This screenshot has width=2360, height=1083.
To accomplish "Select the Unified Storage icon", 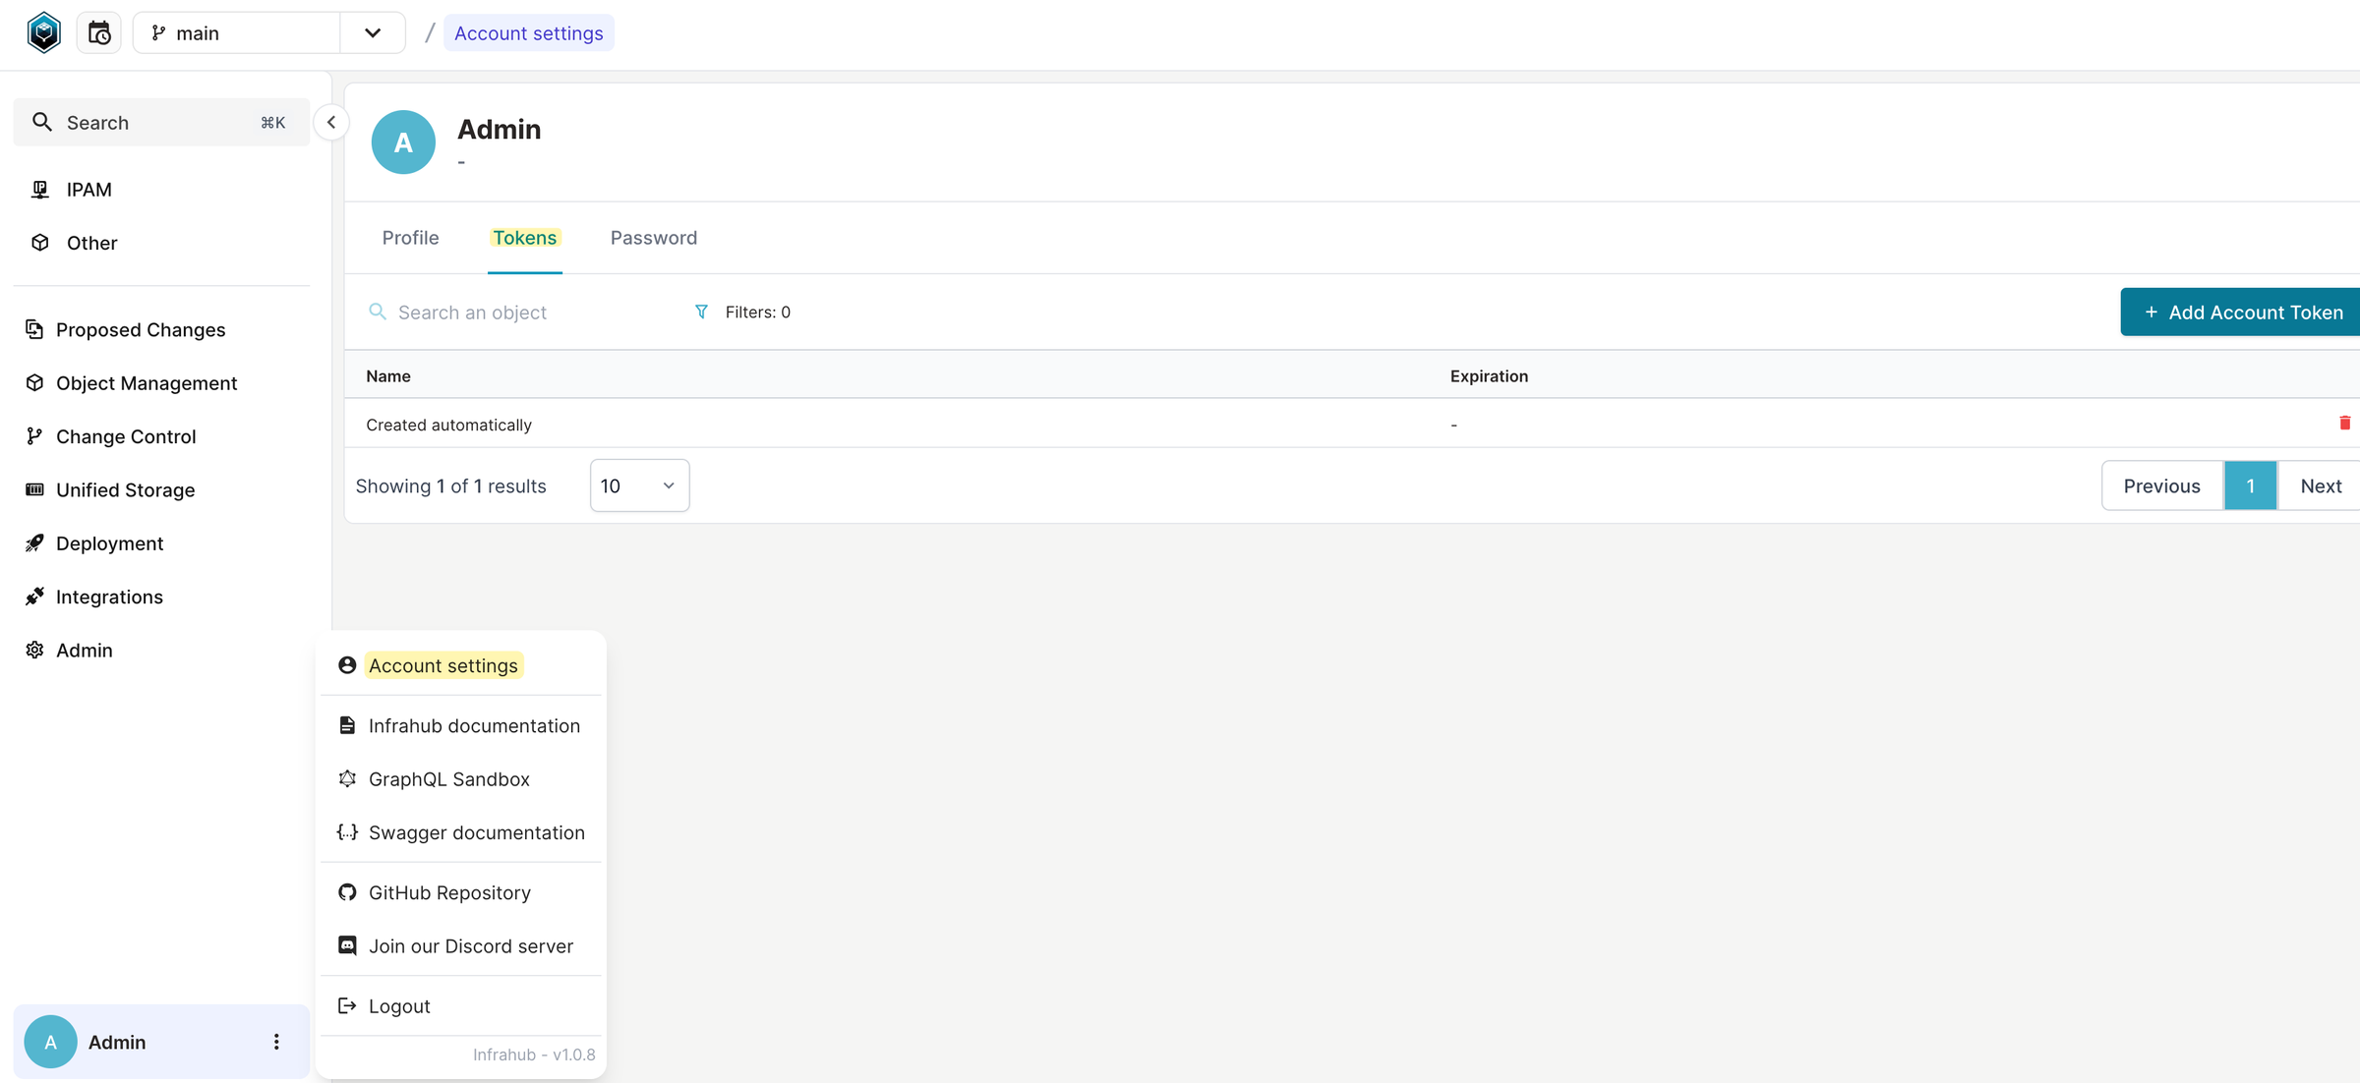I will pos(34,489).
